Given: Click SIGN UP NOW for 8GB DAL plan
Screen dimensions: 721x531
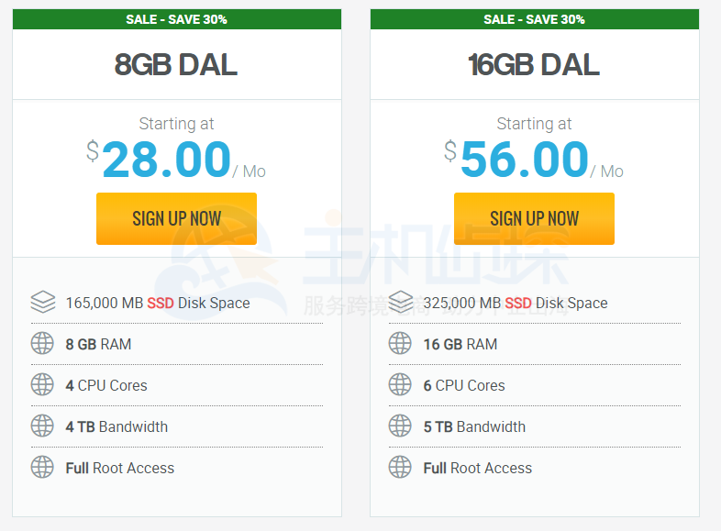Looking at the screenshot, I should click(176, 218).
